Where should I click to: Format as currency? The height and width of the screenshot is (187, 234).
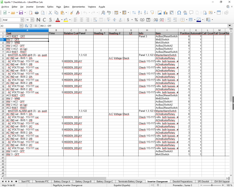128,20
